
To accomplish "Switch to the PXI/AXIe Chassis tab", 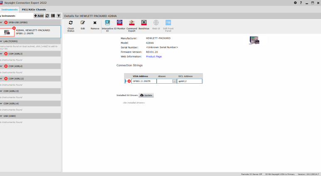I will click(34, 10).
